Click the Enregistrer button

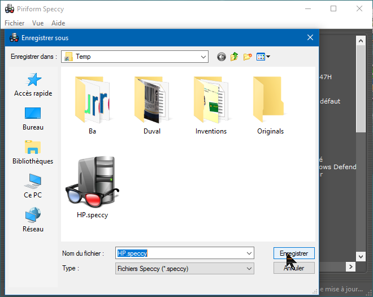(x=294, y=253)
